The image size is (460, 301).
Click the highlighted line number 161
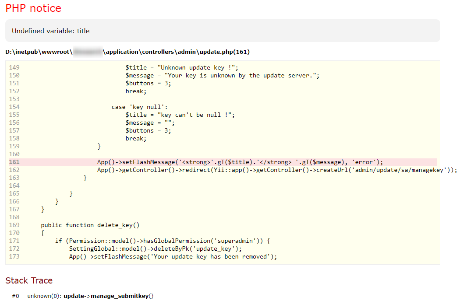[14, 162]
